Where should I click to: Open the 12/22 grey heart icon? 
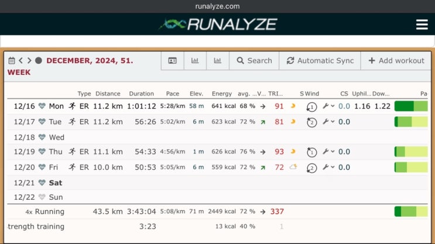(42, 197)
